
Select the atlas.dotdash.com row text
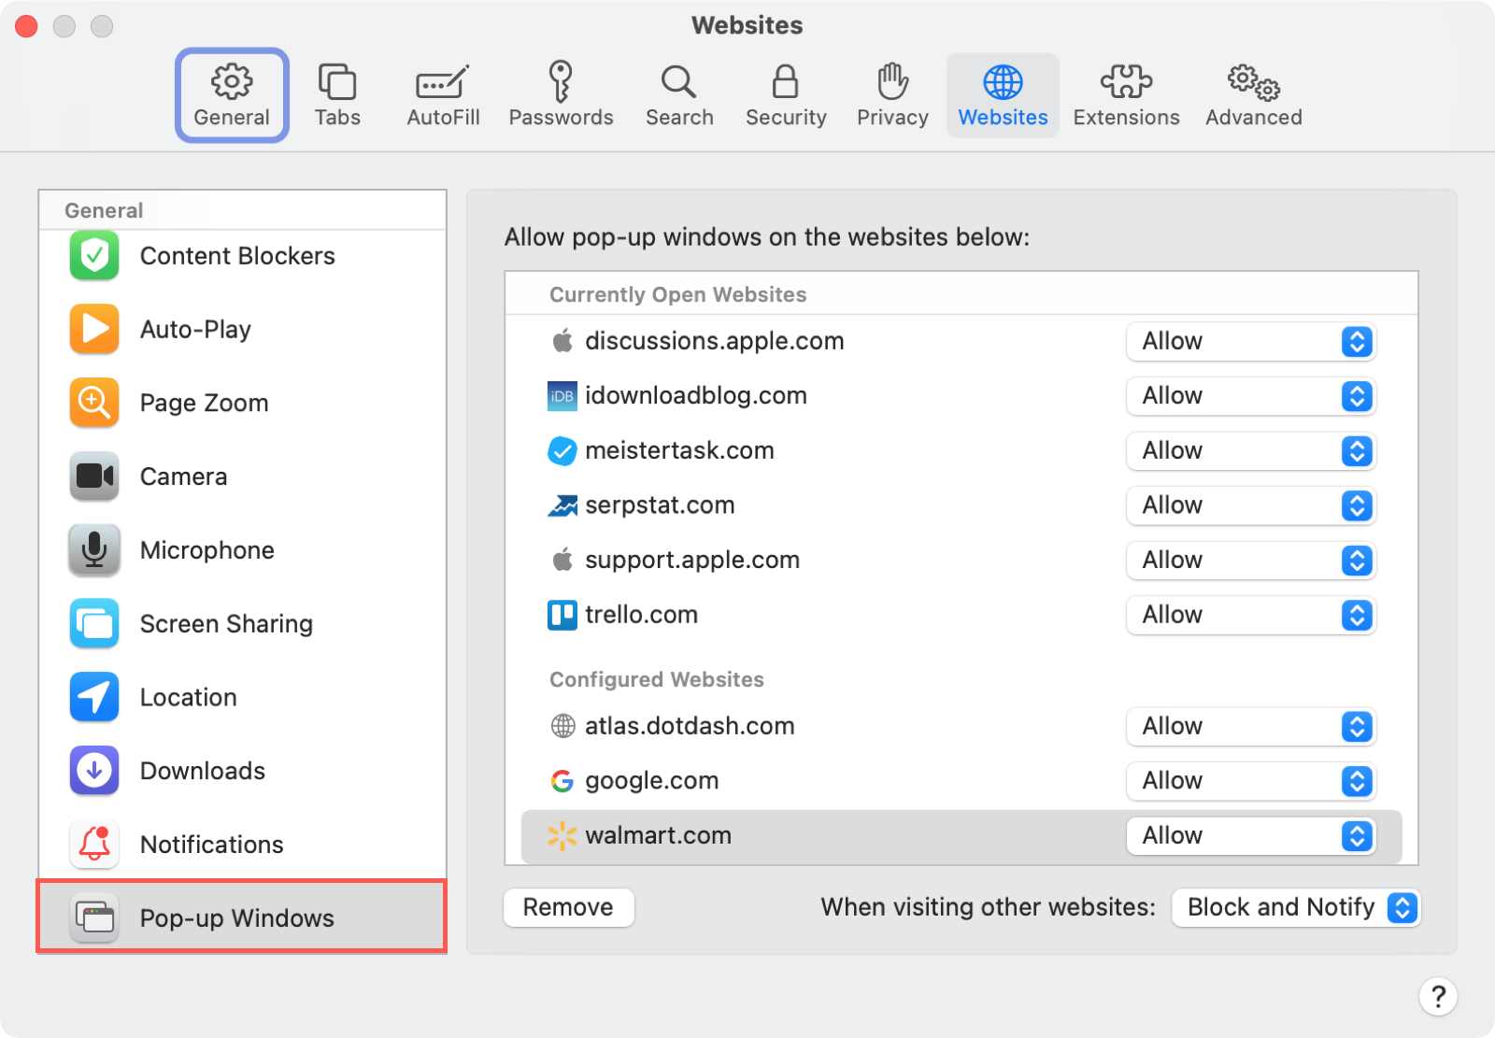tap(690, 726)
